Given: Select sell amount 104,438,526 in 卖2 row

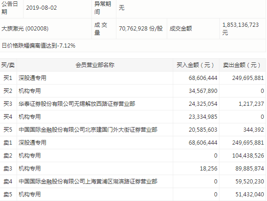Looking at the screenshot, I should coord(248,156).
